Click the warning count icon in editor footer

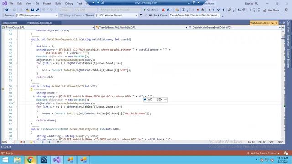[31, 142]
